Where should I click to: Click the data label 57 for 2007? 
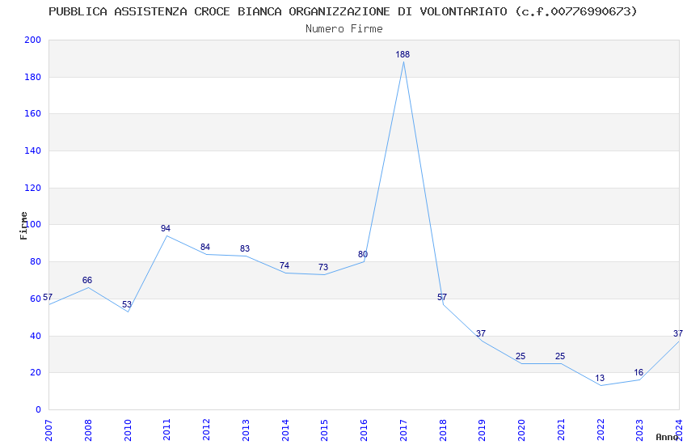click(48, 297)
